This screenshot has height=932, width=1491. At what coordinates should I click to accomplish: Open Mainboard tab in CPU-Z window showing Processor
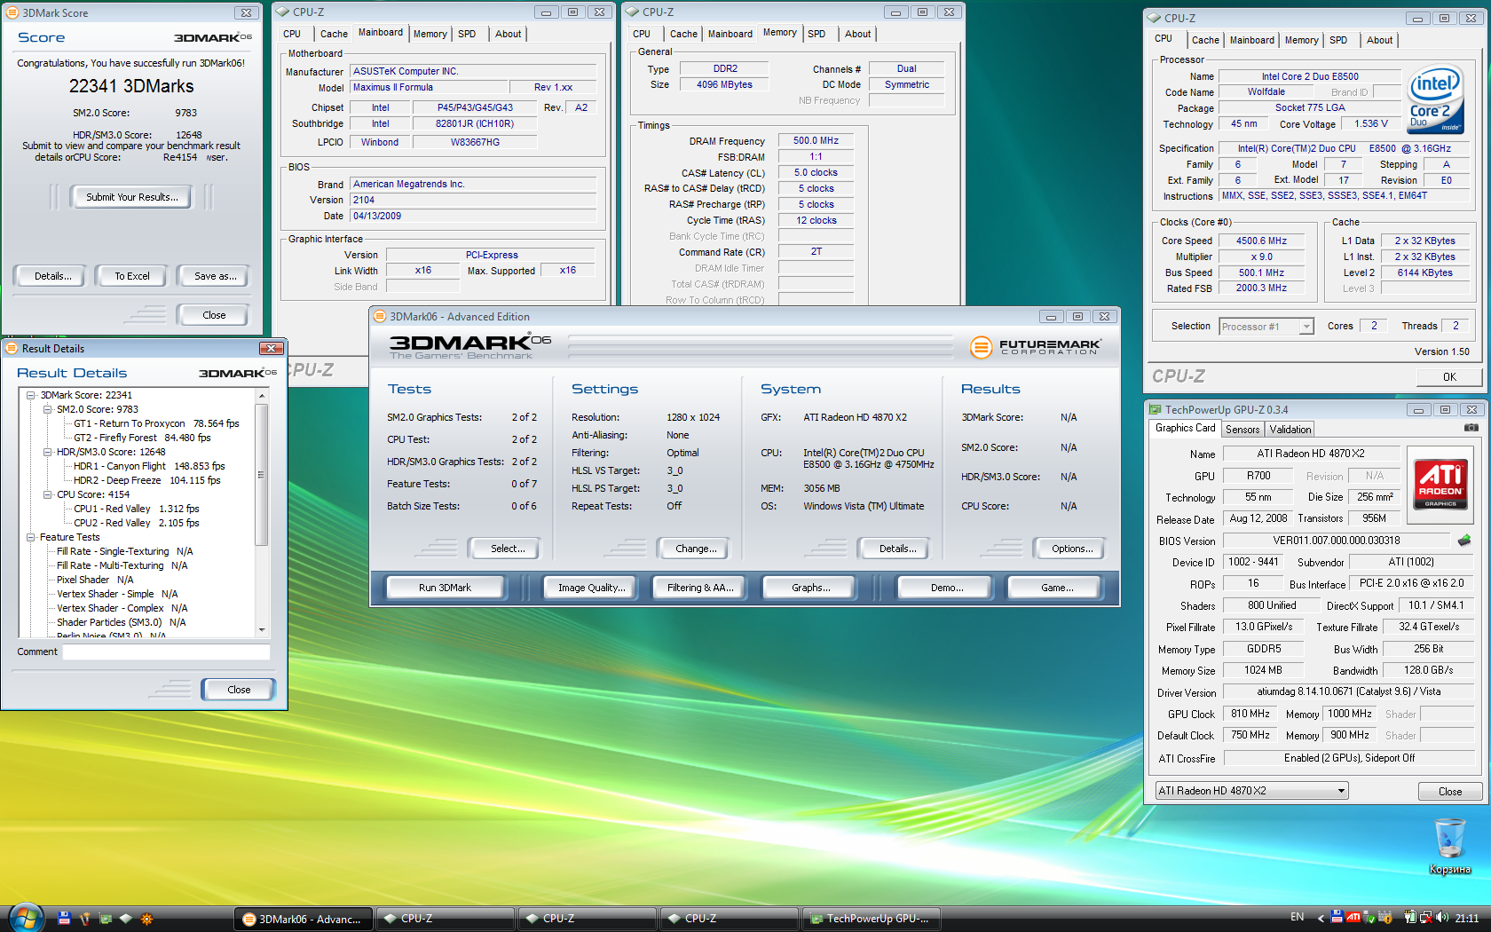click(x=1251, y=40)
